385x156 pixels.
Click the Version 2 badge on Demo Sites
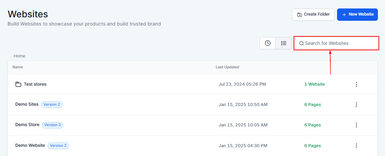point(52,105)
